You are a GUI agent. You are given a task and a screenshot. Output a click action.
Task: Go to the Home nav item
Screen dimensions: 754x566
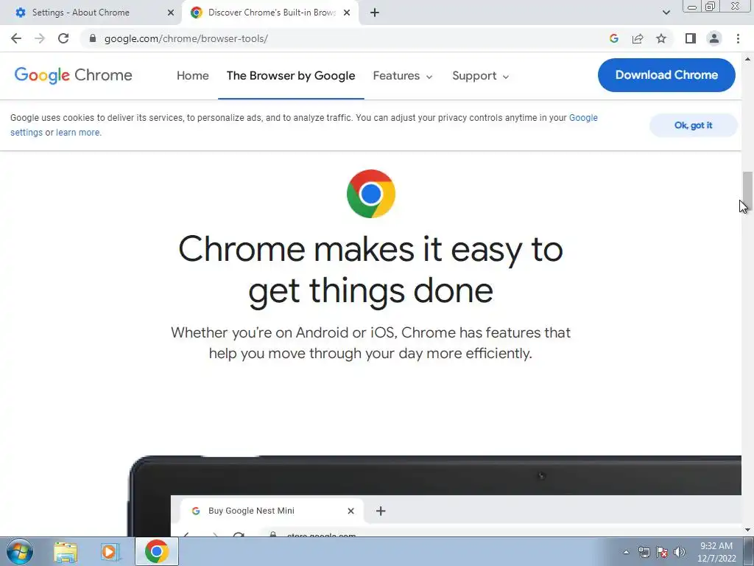(x=193, y=76)
